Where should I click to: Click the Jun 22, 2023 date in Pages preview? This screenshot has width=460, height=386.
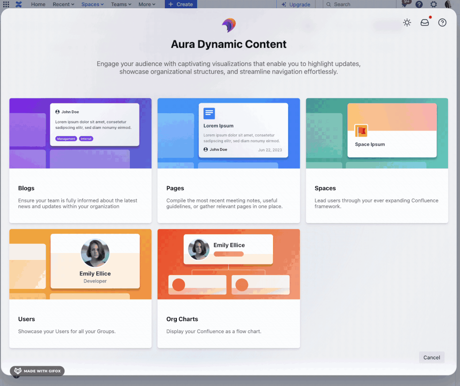(270, 150)
